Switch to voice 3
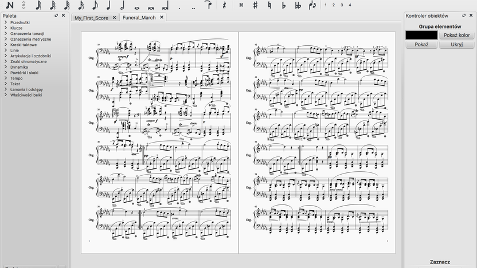477x268 pixels. [342, 5]
